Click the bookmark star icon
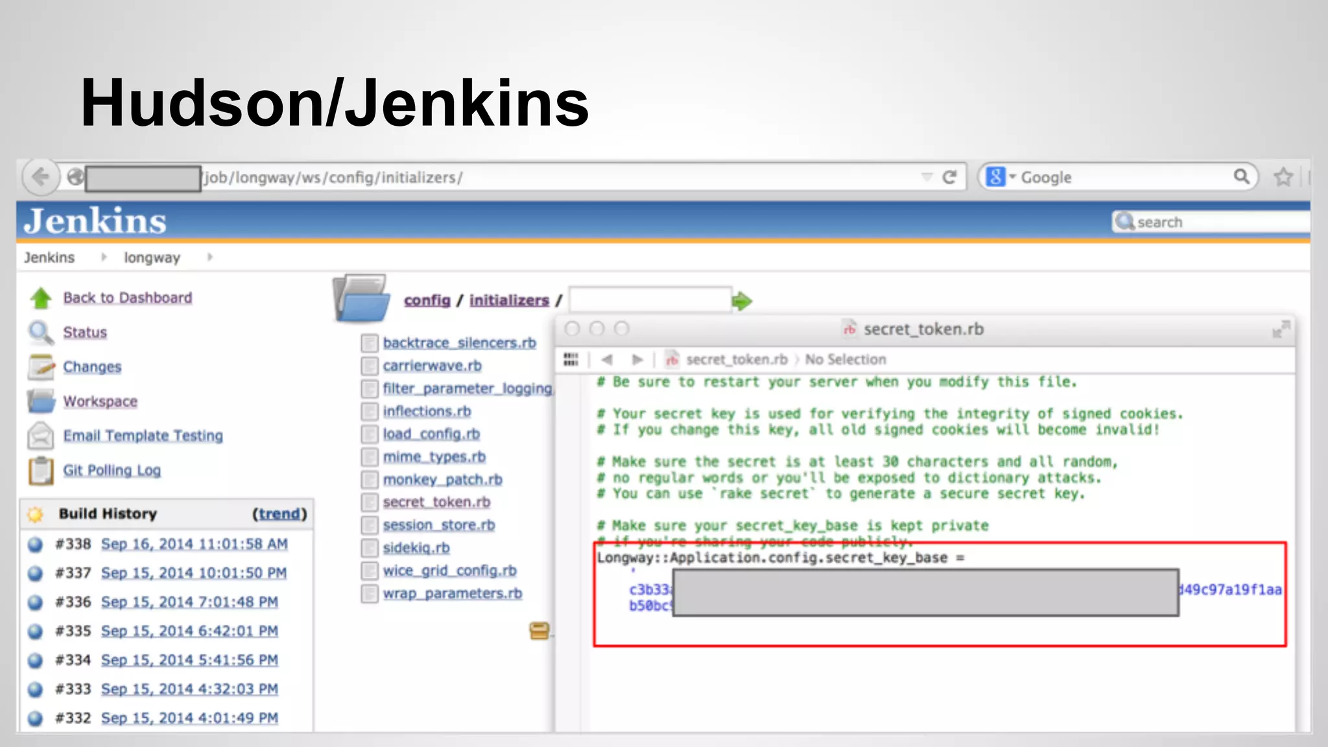Image resolution: width=1328 pixels, height=747 pixels. coord(1283,177)
